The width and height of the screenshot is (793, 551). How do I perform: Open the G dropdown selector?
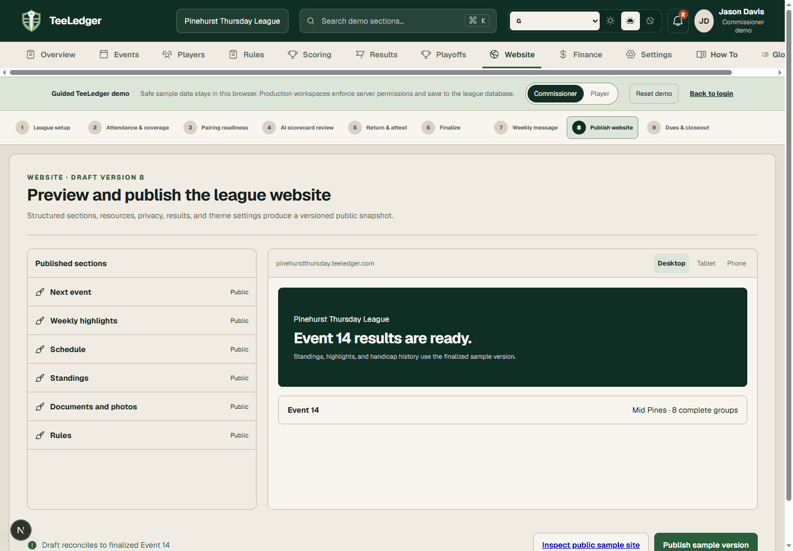(555, 21)
